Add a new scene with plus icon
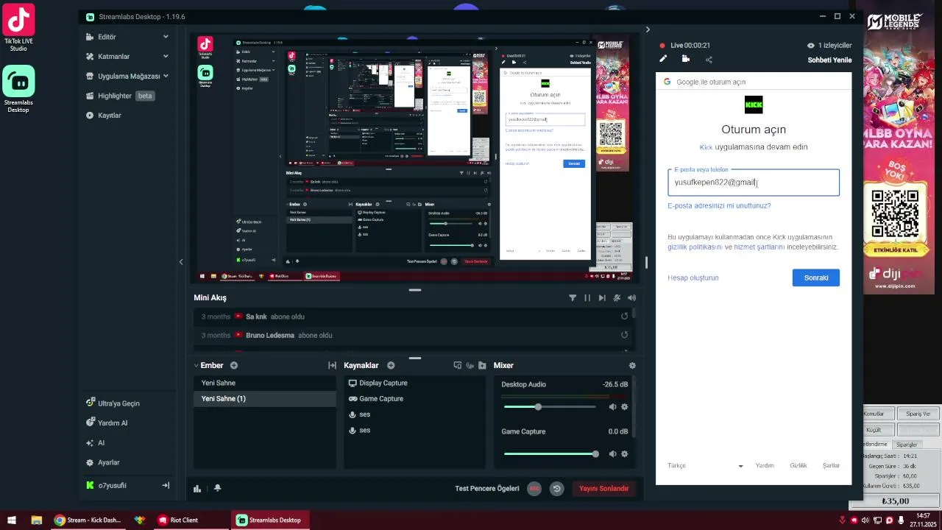This screenshot has width=942, height=530. [234, 365]
